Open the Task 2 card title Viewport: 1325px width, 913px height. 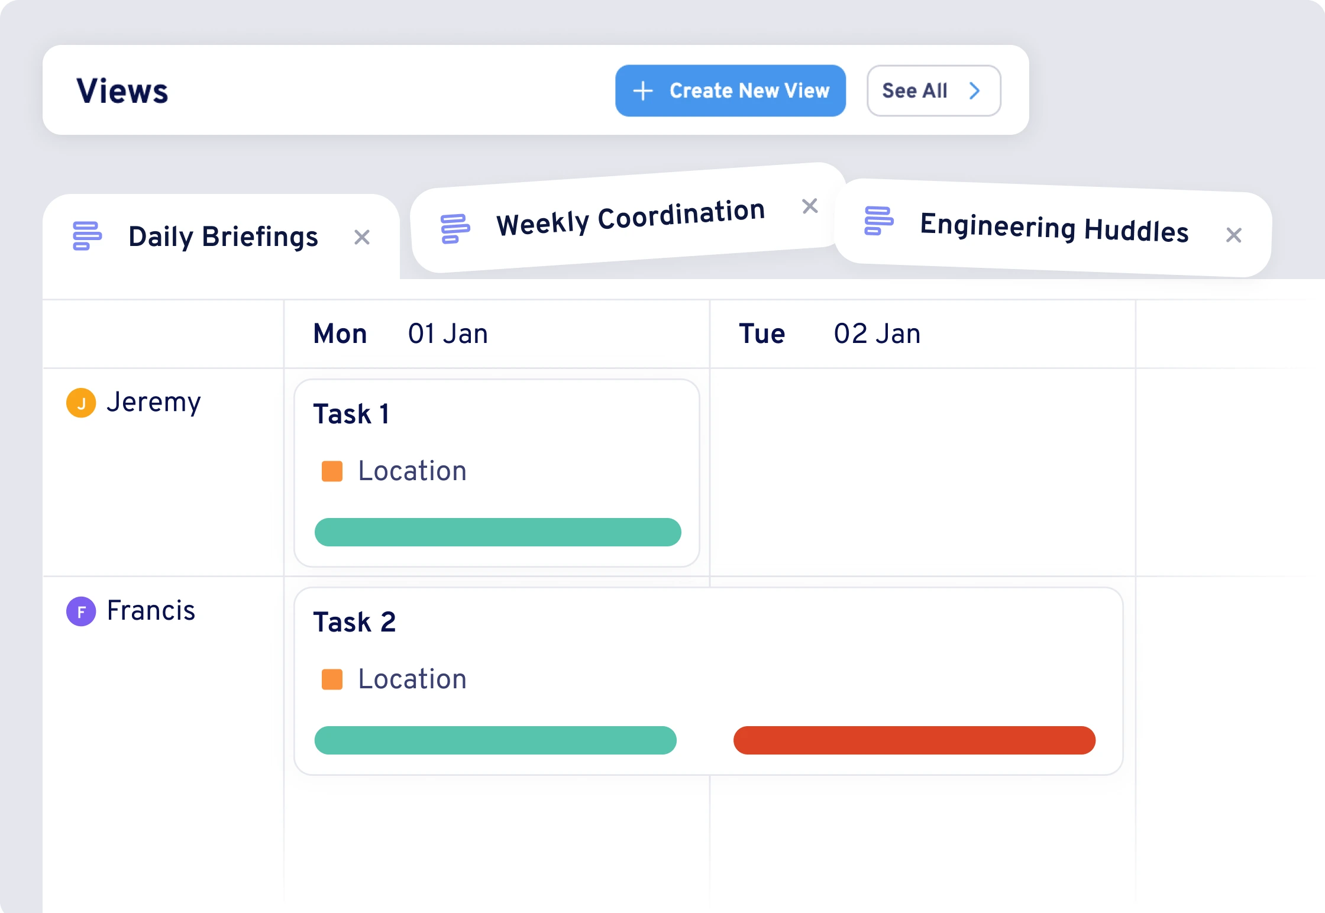[x=354, y=622]
